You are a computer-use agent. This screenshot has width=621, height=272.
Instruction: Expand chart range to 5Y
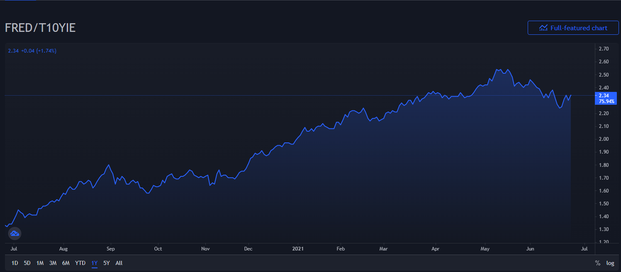107,263
